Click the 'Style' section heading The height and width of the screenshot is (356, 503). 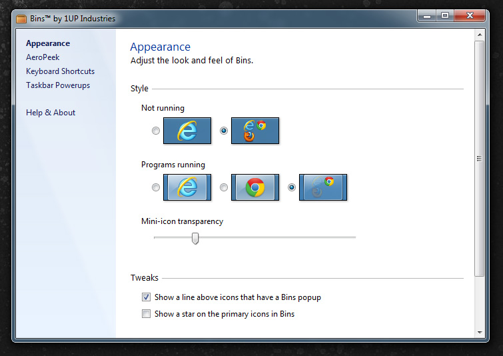tap(139, 89)
